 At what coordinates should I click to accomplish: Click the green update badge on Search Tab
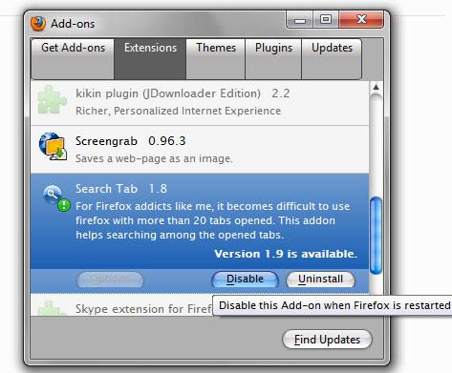click(x=64, y=205)
